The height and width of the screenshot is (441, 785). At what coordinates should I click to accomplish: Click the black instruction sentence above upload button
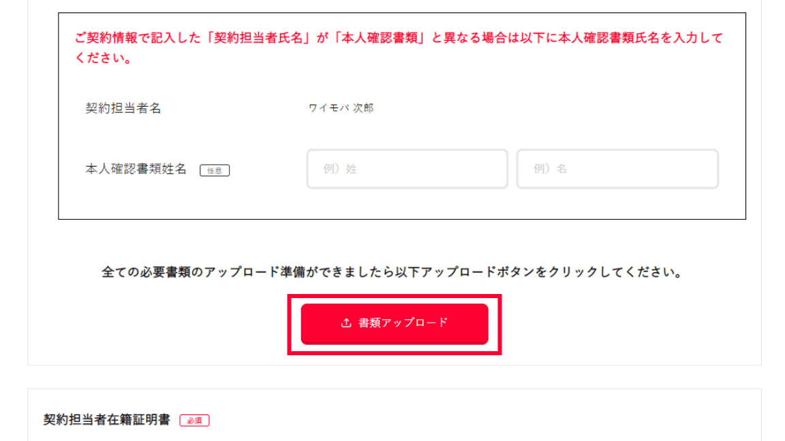[392, 272]
